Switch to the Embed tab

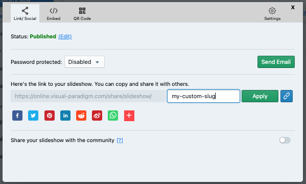(x=54, y=13)
